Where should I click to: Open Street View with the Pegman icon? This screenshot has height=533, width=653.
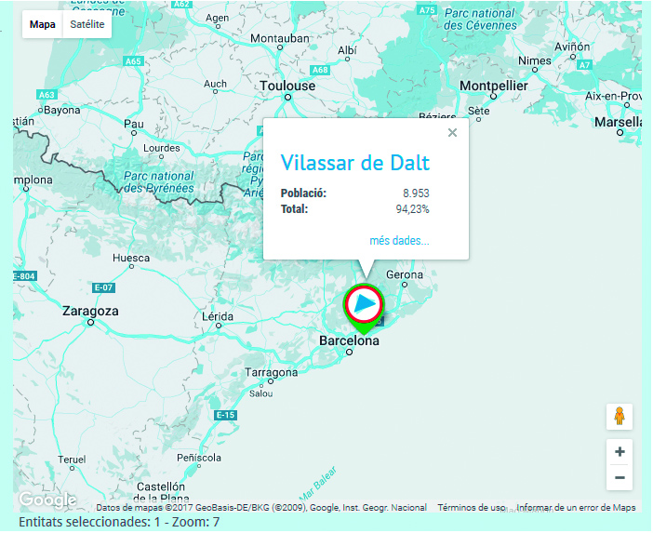(x=619, y=417)
